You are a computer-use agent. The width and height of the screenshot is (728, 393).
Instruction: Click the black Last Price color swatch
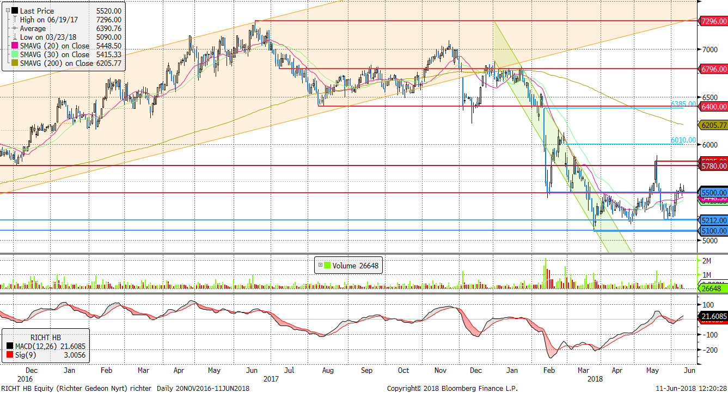(x=15, y=10)
